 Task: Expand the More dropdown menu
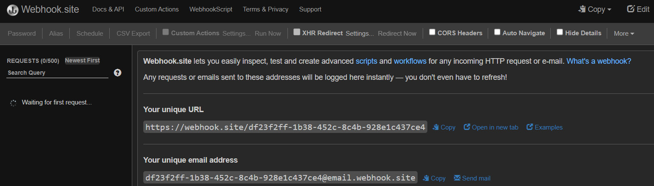[x=624, y=34]
